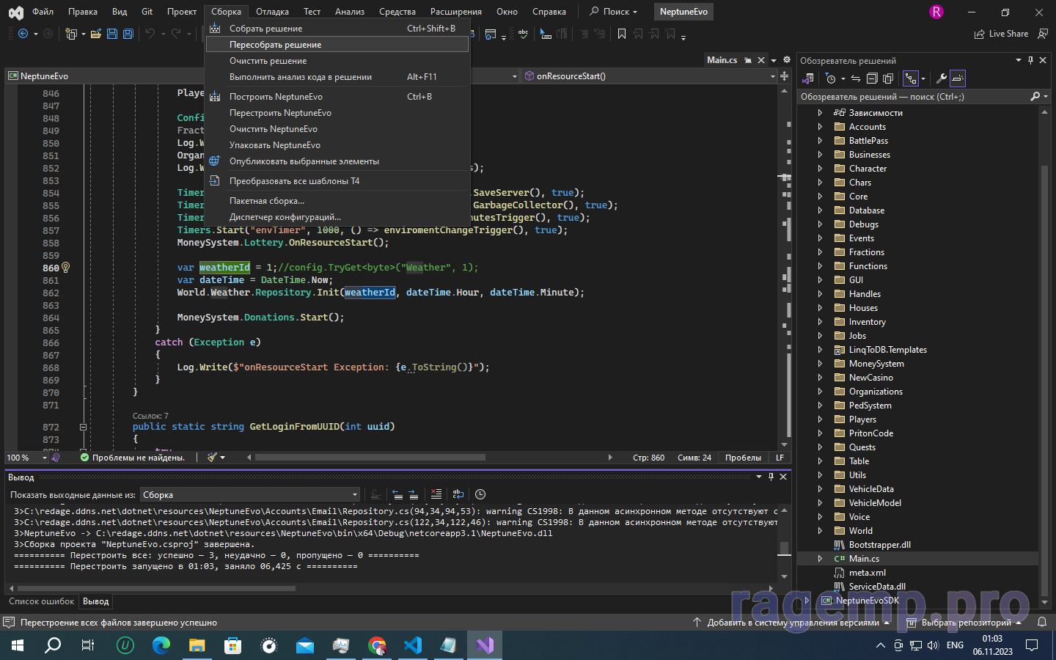
Task: Click the output timestamp clock icon
Action: (480, 494)
